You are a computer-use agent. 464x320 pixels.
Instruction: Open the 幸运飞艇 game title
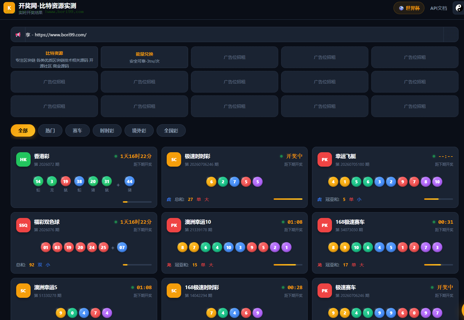(346, 156)
